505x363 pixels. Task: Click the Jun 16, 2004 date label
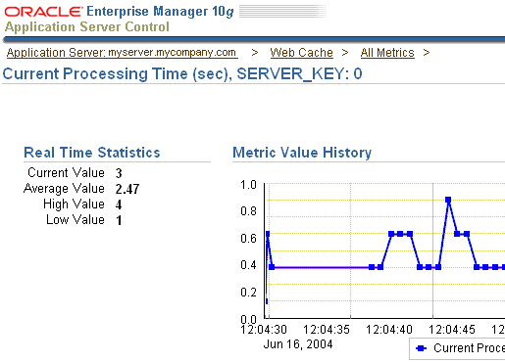(298, 344)
